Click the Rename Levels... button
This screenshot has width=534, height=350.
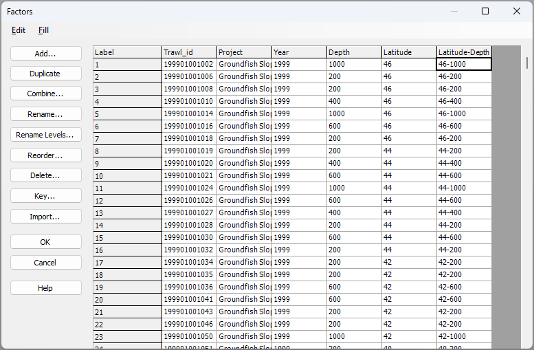[x=45, y=135]
